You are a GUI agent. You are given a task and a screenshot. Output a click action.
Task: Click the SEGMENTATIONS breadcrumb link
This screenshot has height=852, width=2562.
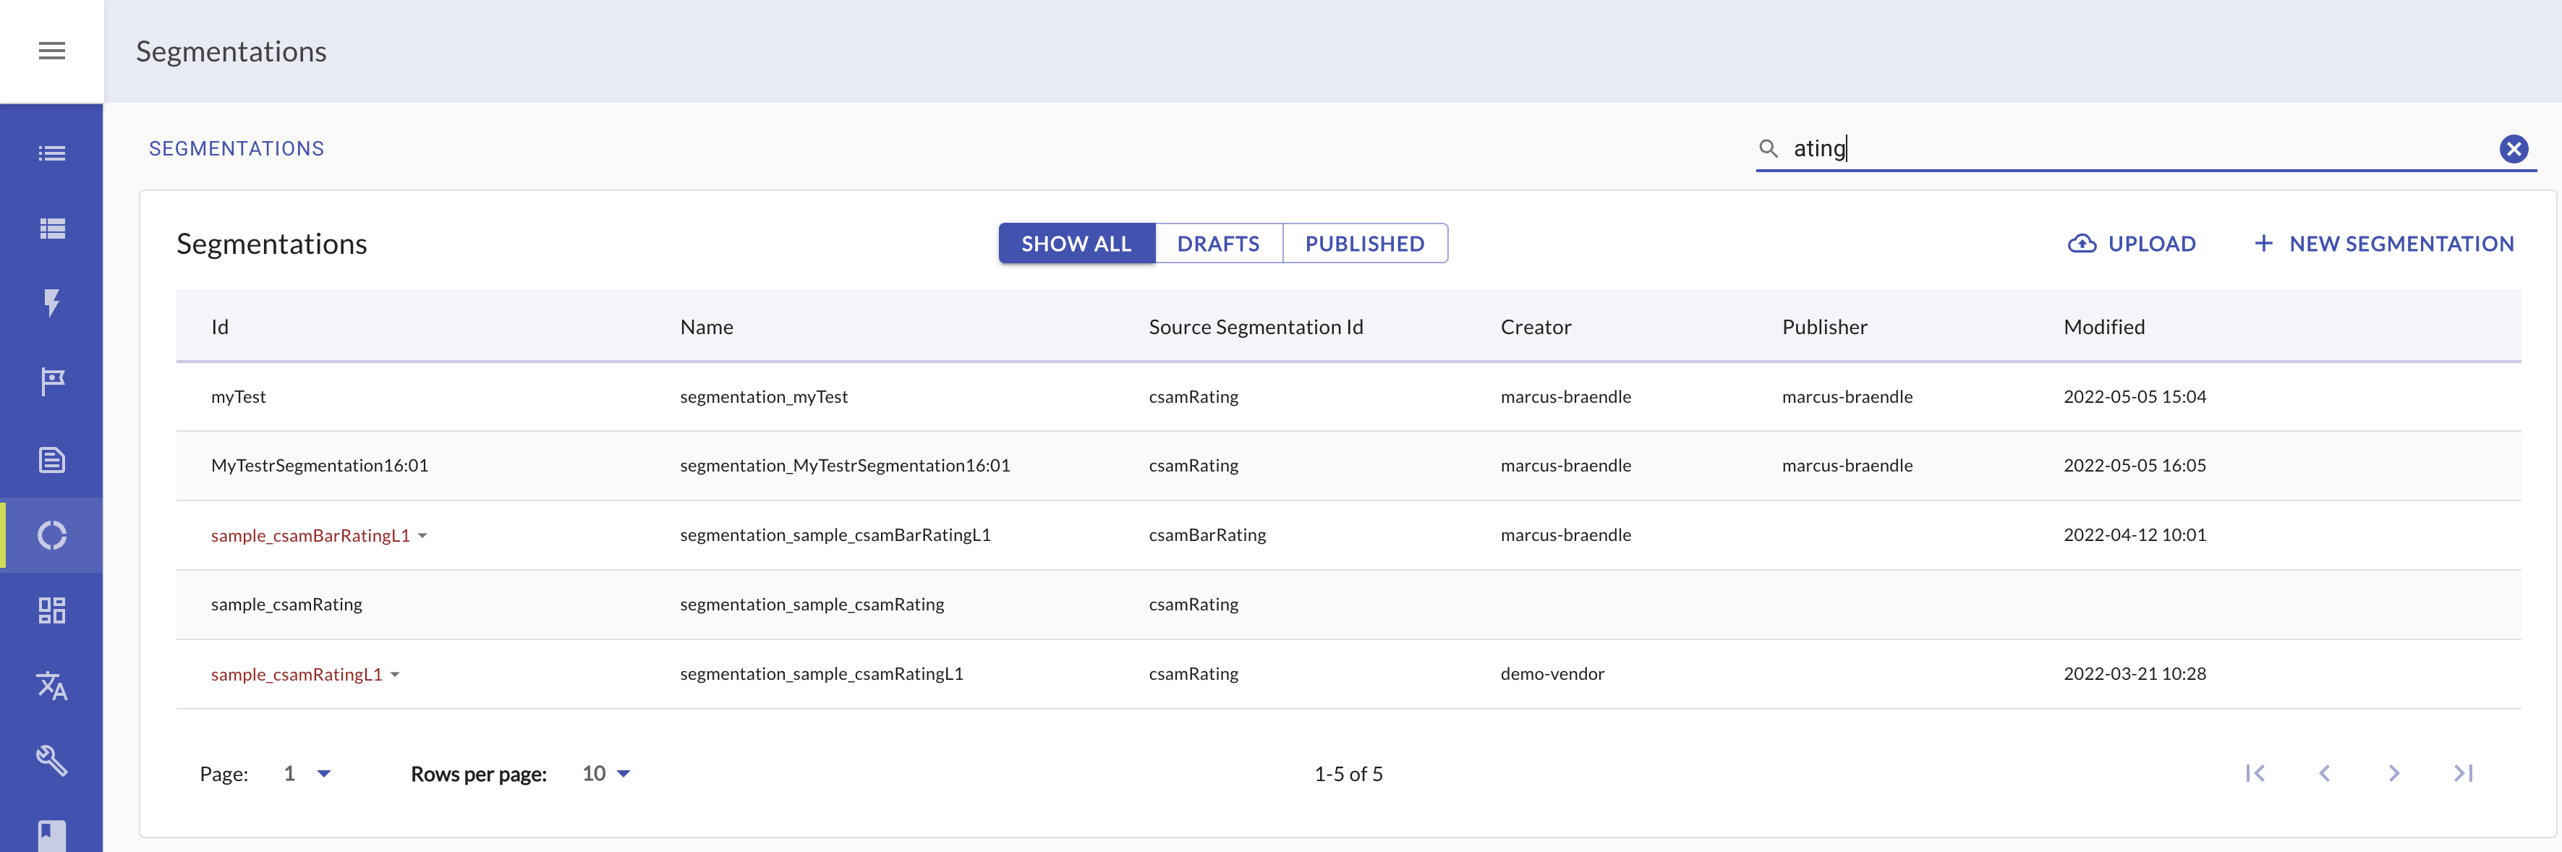click(237, 149)
